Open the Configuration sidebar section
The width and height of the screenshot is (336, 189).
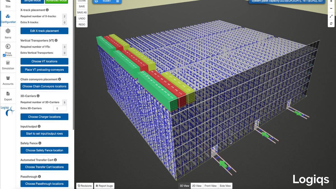pyautogui.click(x=8, y=18)
